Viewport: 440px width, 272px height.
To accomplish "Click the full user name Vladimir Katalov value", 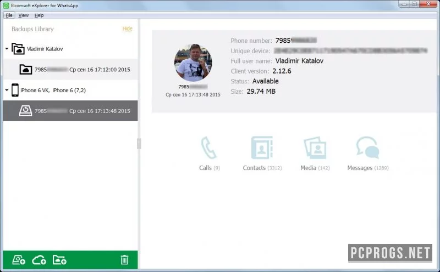I will point(299,61).
